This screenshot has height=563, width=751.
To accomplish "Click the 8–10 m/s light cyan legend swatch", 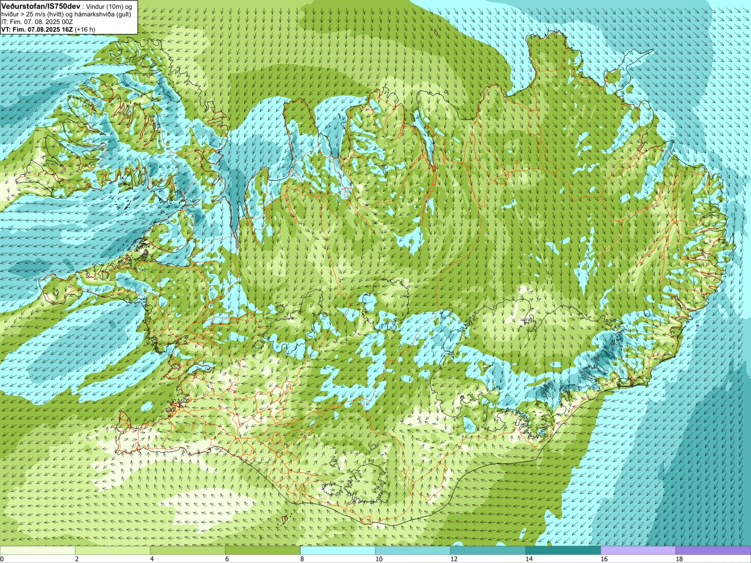I will click(338, 551).
